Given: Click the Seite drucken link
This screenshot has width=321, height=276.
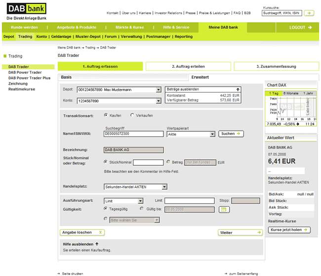Looking at the screenshot, I should click(73, 274).
